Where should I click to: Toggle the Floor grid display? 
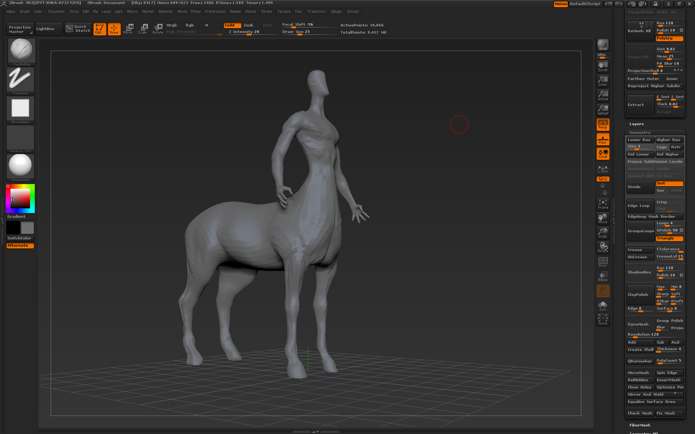pyautogui.click(x=603, y=139)
